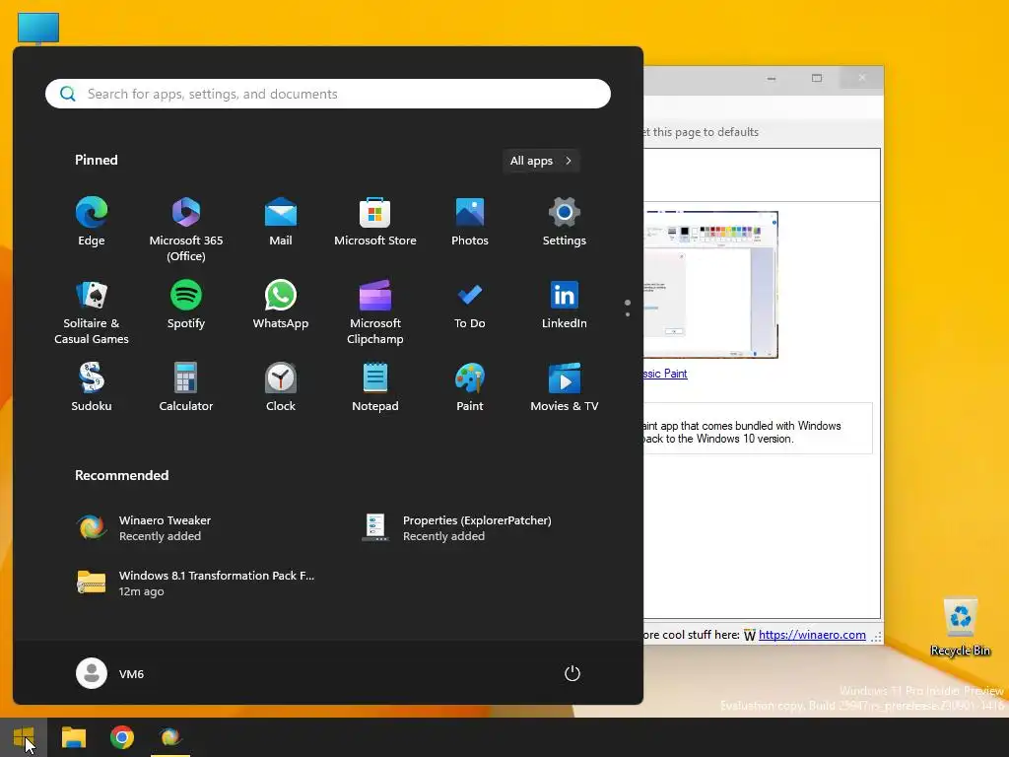Open Recycle Bin on desktop
This screenshot has height=757, width=1009.
pos(960,628)
